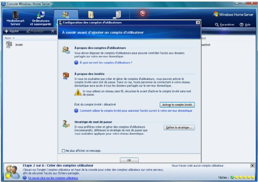This screenshot has width=258, height=182.
Task: Click the Stratégie de mot de passe icon
Action: 66,124
